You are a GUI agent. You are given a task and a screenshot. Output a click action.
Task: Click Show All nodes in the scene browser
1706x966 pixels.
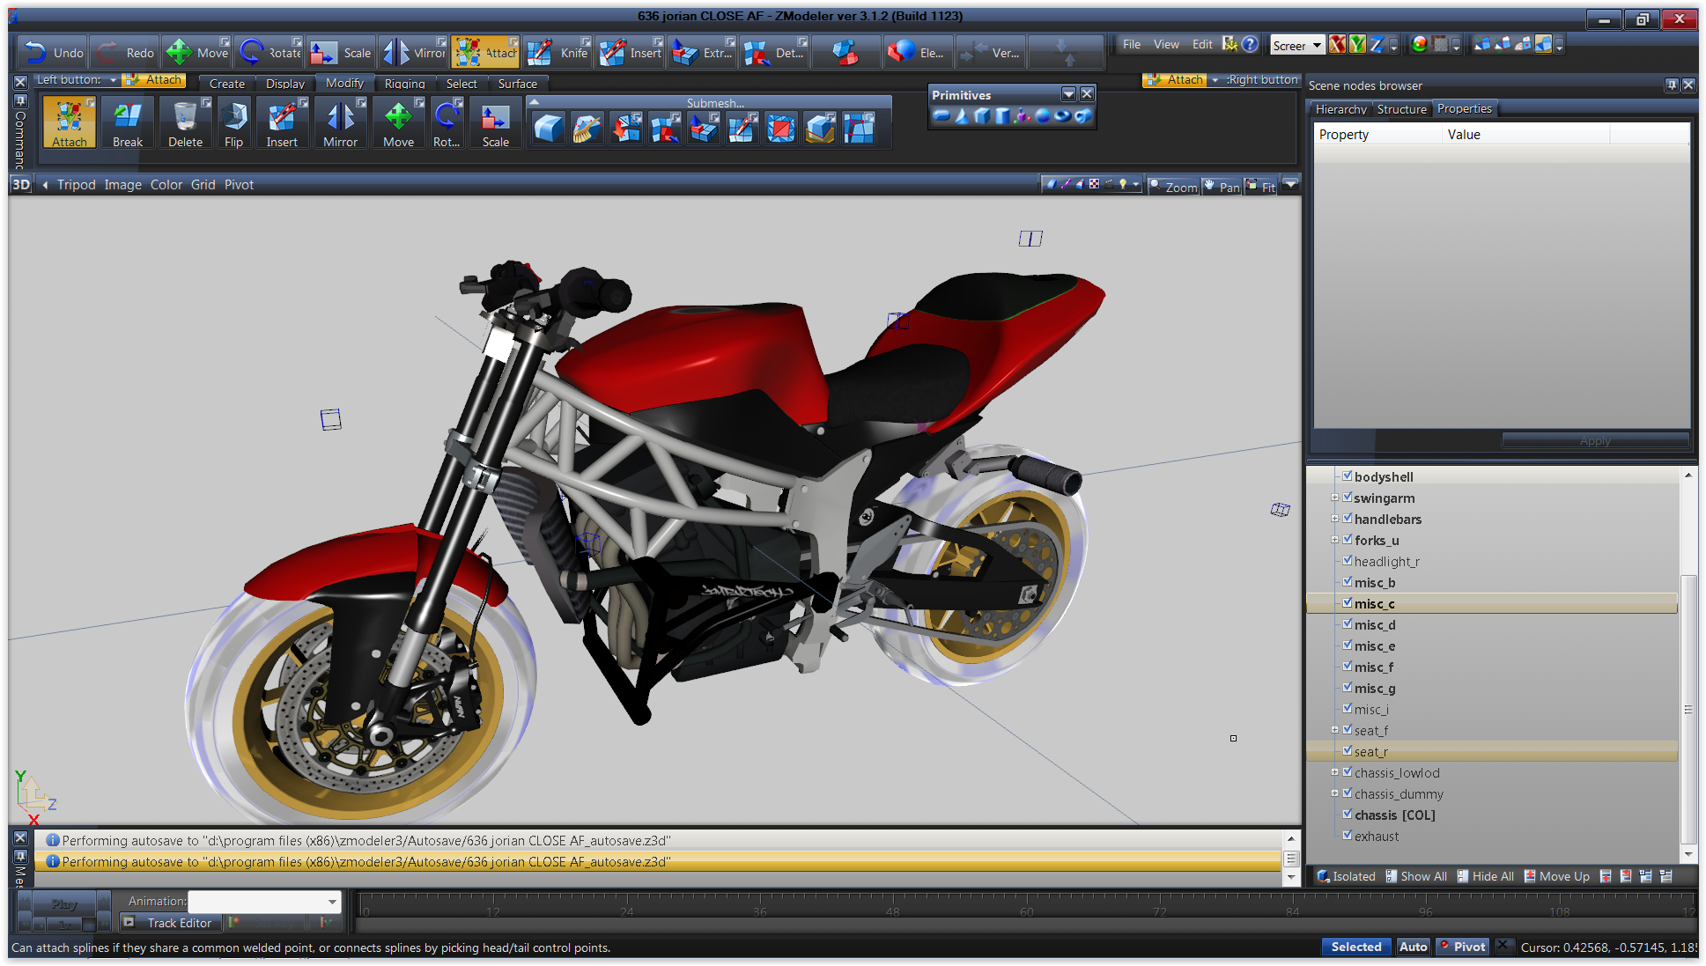(1416, 876)
